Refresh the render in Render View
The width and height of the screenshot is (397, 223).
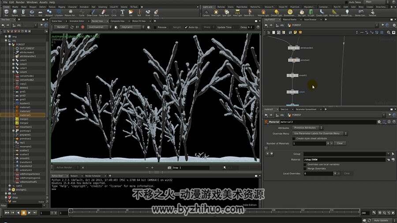(72, 27)
